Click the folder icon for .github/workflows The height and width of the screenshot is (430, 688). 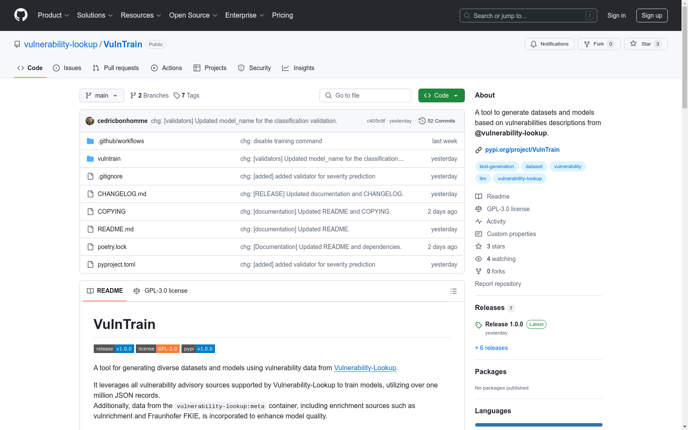click(90, 141)
